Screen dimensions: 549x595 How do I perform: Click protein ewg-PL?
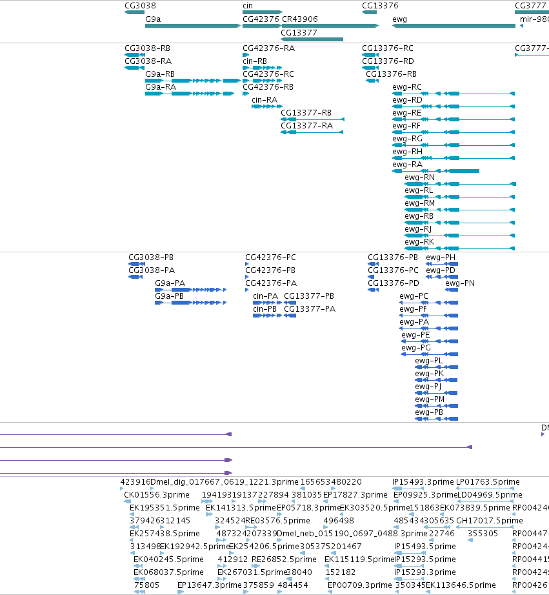click(436, 367)
